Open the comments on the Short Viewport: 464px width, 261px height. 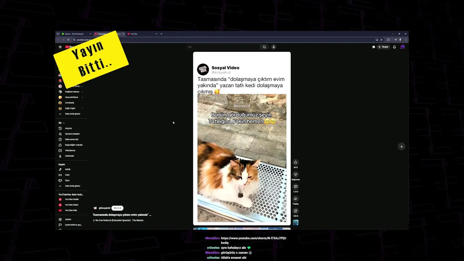coord(295,187)
